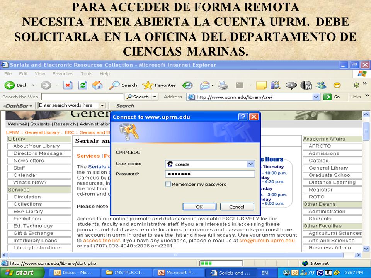Click the Internet zone globe icon

point(305,263)
